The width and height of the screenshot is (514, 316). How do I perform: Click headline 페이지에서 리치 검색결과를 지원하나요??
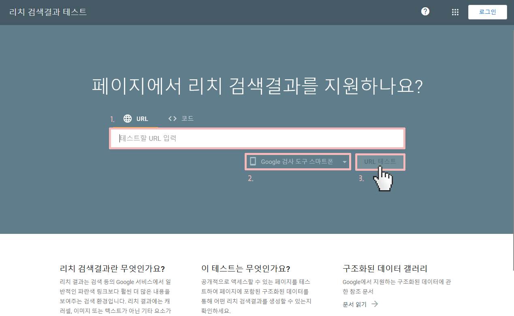[257, 86]
